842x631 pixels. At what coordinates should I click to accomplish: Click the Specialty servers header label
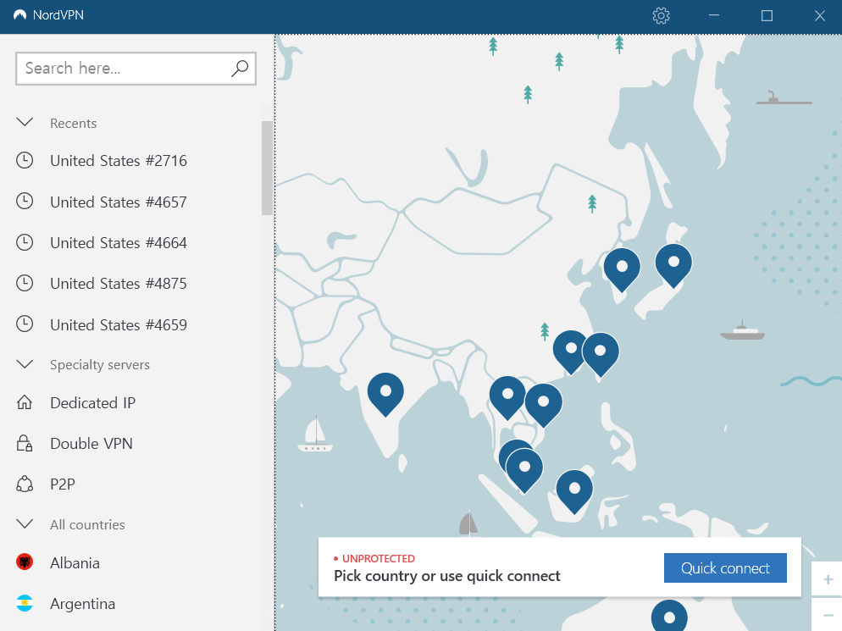pos(100,365)
